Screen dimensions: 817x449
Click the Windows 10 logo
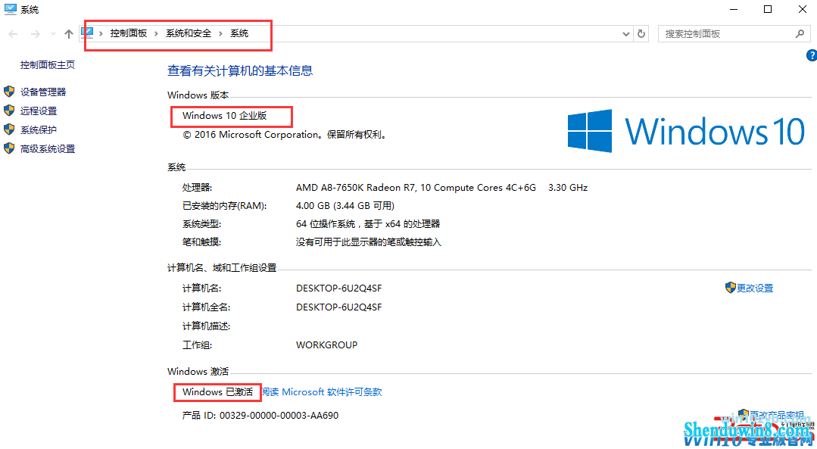pyautogui.click(x=686, y=131)
